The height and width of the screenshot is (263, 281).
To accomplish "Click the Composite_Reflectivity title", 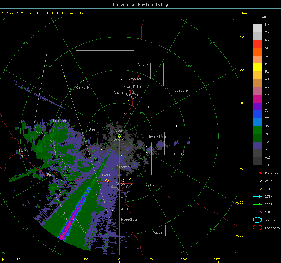I will click(140, 5).
